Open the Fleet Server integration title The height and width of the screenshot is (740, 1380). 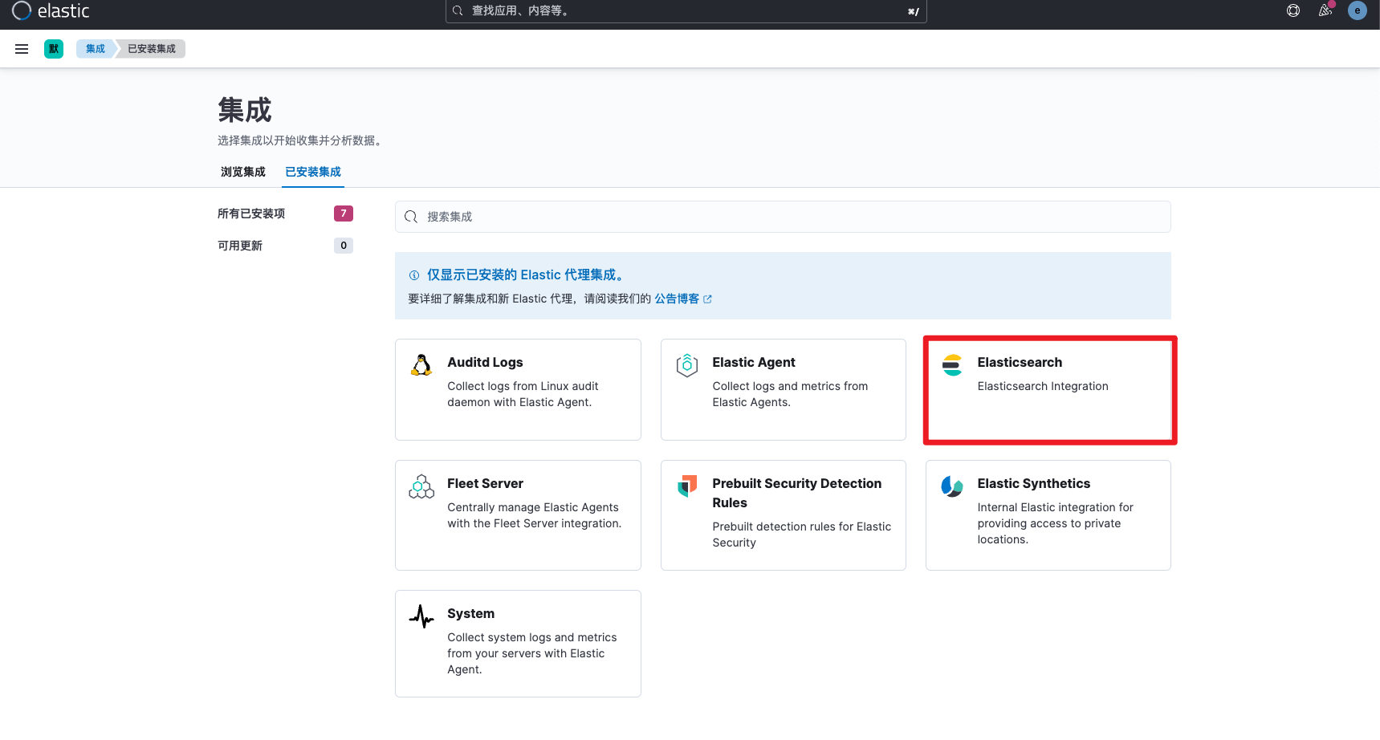485,483
